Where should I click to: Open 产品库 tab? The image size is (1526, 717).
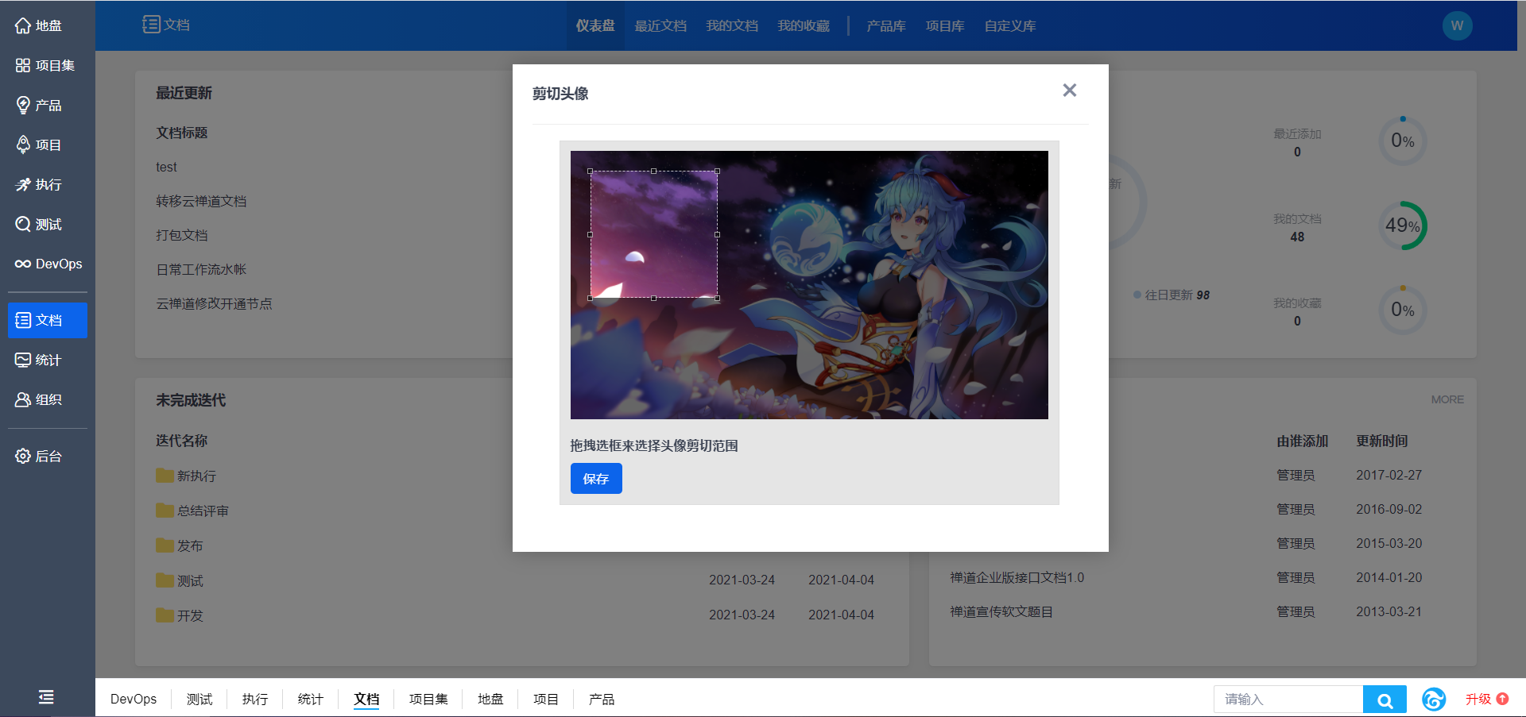point(886,26)
